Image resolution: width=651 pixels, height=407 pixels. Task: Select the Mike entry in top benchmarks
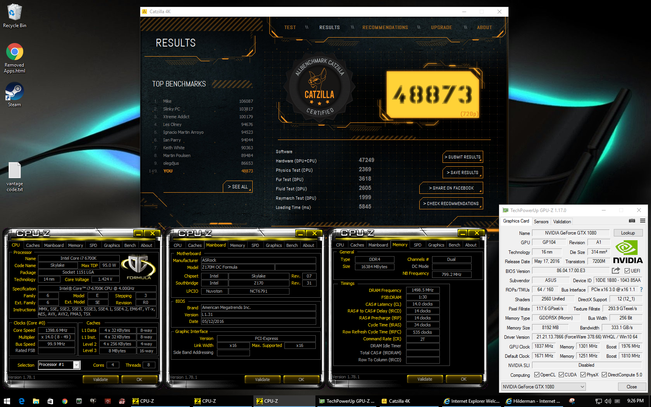click(203, 101)
